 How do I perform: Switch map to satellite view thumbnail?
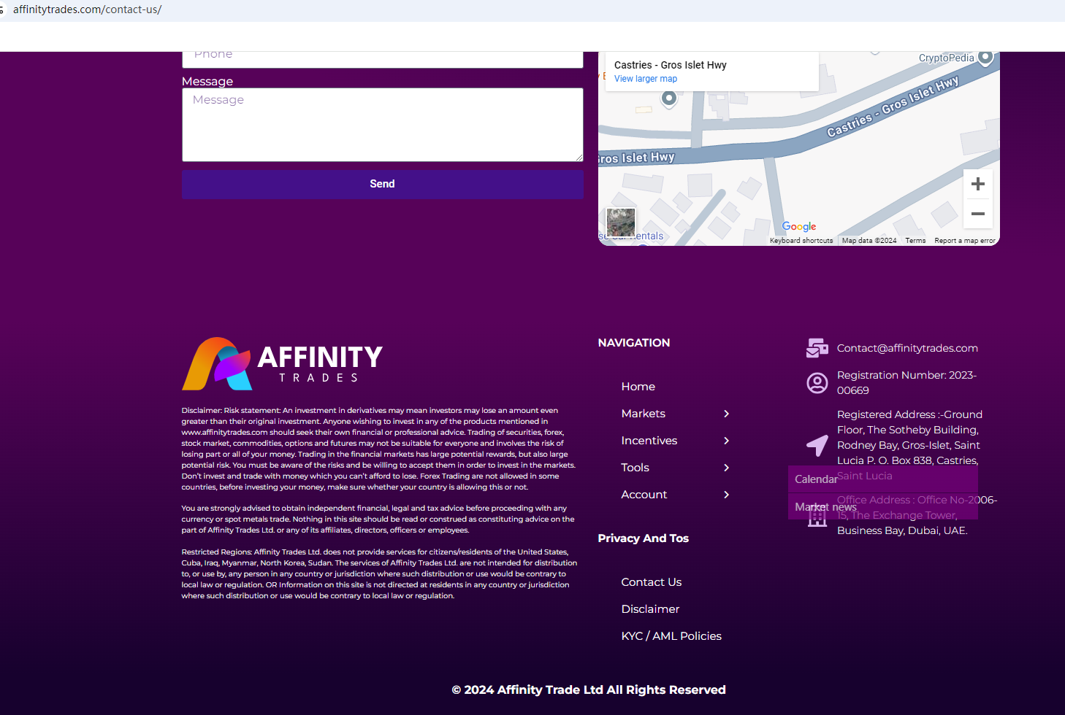coord(621,223)
